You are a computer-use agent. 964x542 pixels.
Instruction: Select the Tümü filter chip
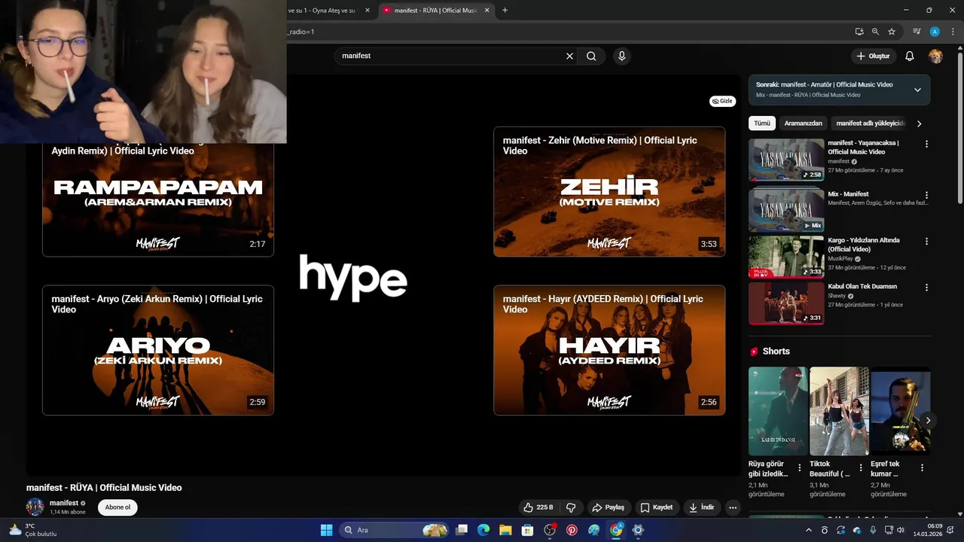click(x=762, y=123)
